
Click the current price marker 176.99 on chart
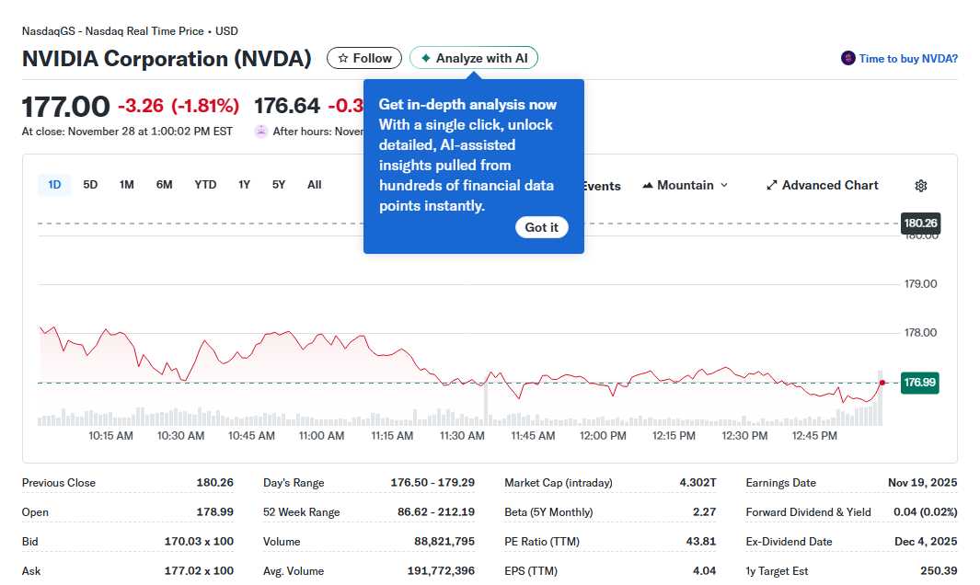tap(918, 382)
